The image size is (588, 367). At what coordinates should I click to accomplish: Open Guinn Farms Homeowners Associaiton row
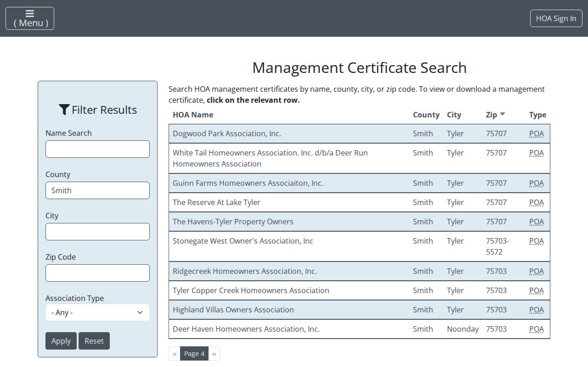(359, 183)
